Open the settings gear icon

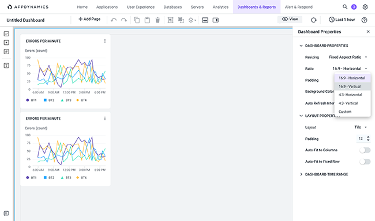click(365, 7)
